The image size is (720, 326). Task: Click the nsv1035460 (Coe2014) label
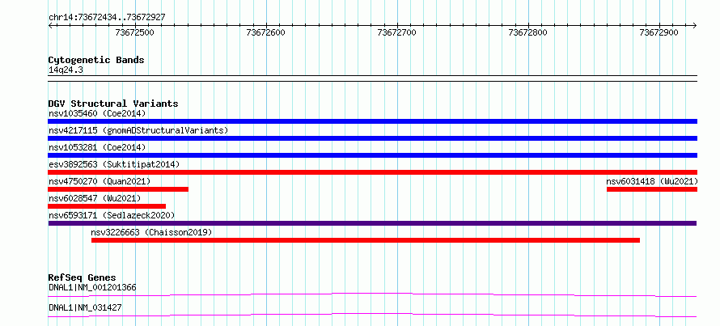97,113
